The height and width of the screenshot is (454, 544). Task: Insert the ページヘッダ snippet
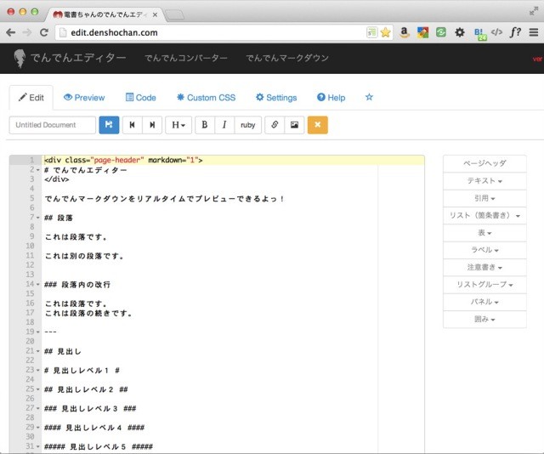point(484,163)
